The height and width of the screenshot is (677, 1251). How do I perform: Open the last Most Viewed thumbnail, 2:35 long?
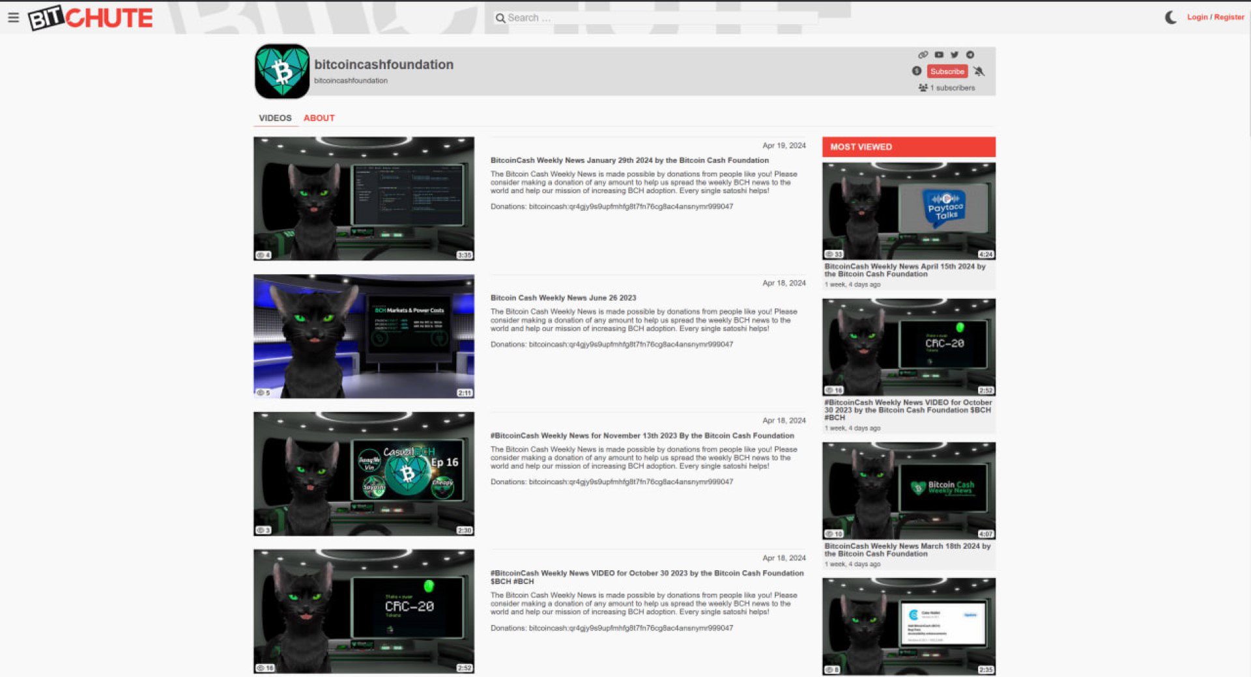(x=909, y=626)
